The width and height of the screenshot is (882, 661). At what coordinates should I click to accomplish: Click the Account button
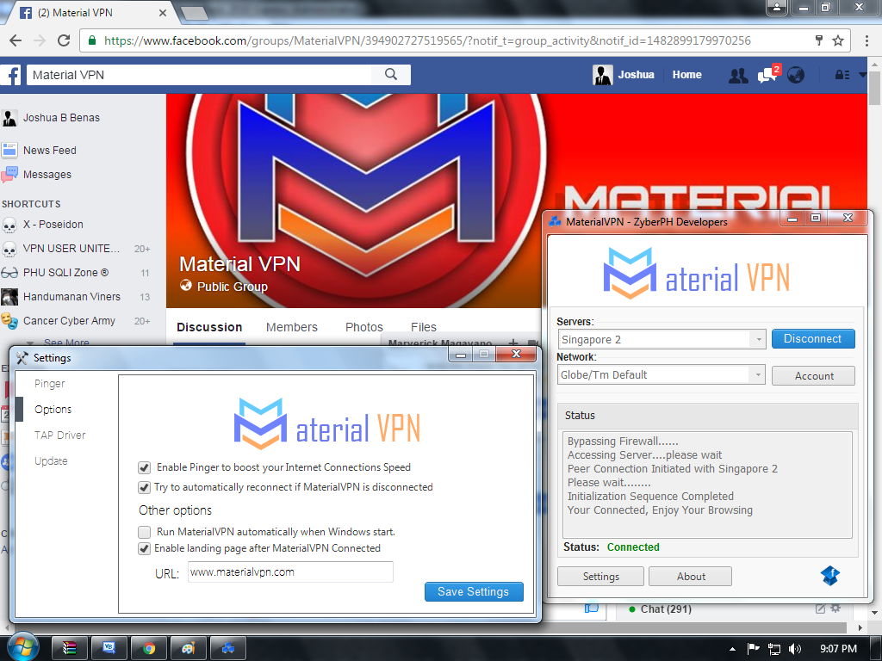813,376
